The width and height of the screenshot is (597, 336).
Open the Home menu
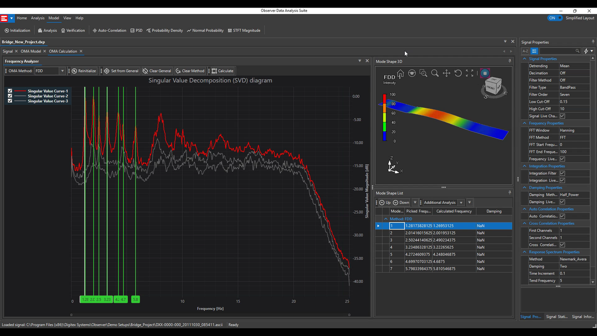22,18
